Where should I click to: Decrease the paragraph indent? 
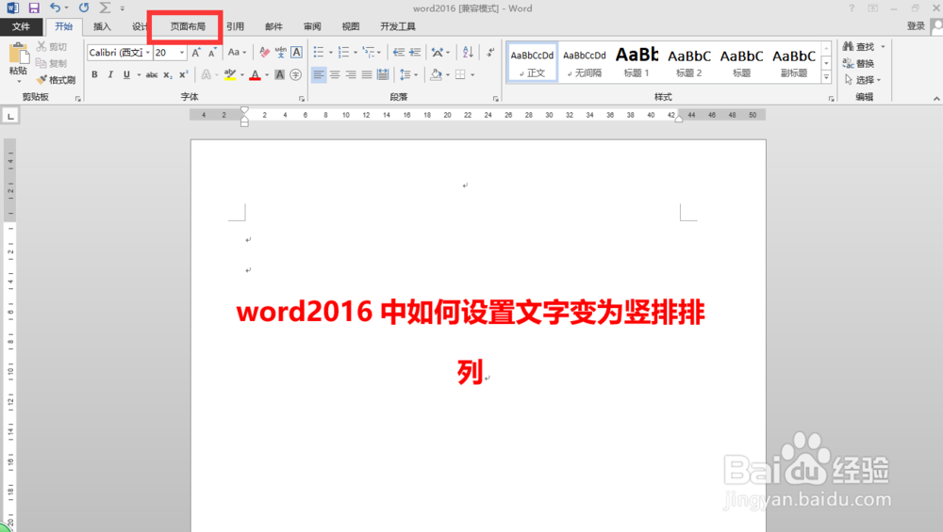(398, 53)
